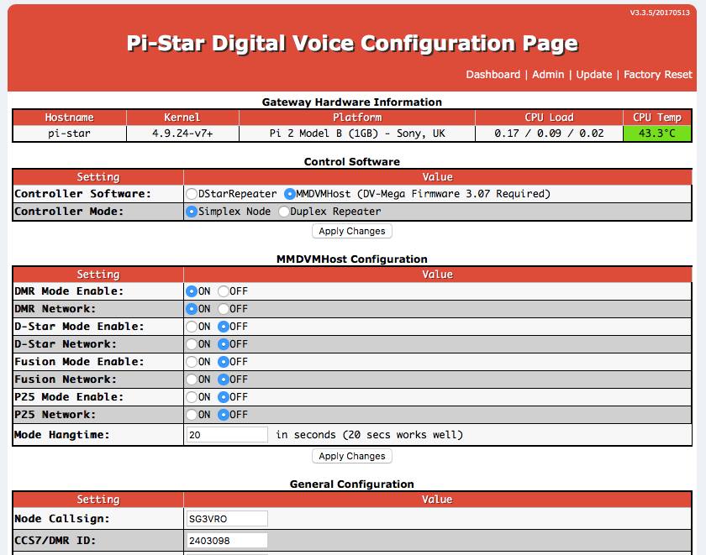Turn Fusion Mode Enable ON
706x555 pixels.
(x=192, y=362)
